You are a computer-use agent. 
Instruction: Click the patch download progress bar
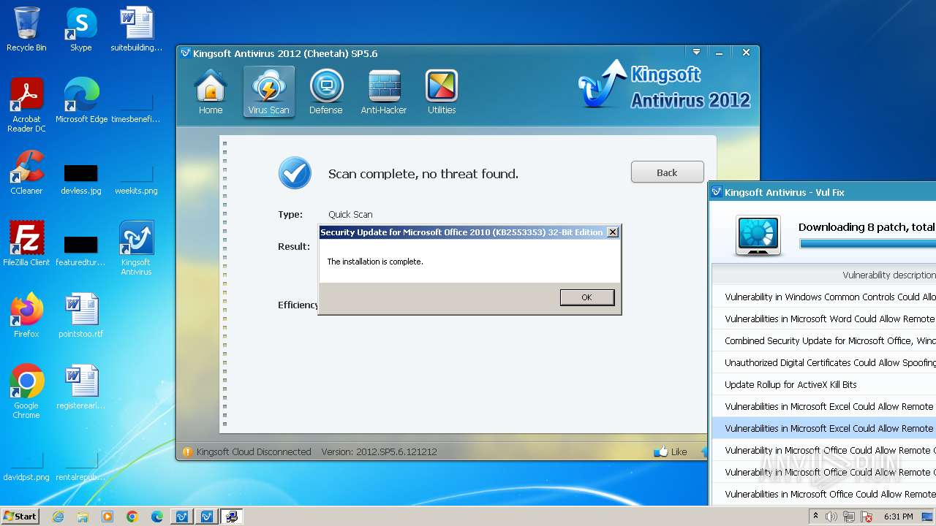[x=867, y=243]
